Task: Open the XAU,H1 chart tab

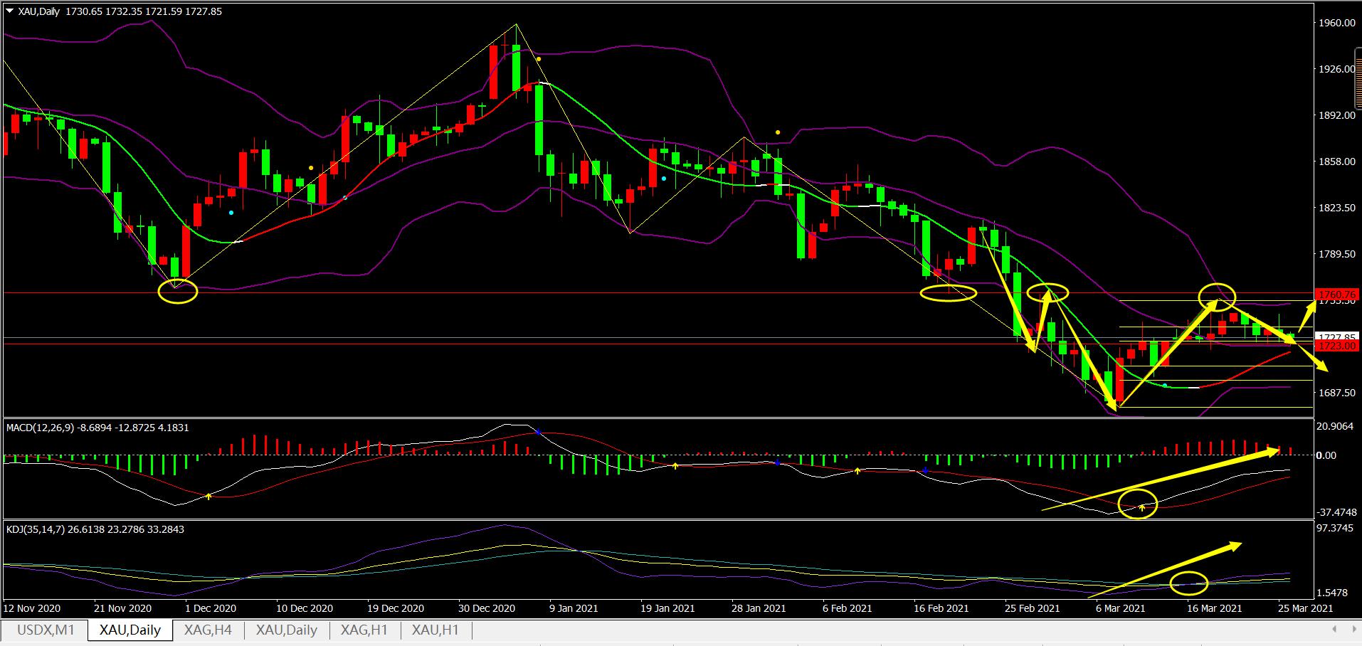Action: coord(435,630)
